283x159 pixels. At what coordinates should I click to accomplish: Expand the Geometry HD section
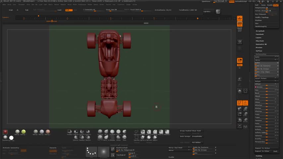click(261, 44)
